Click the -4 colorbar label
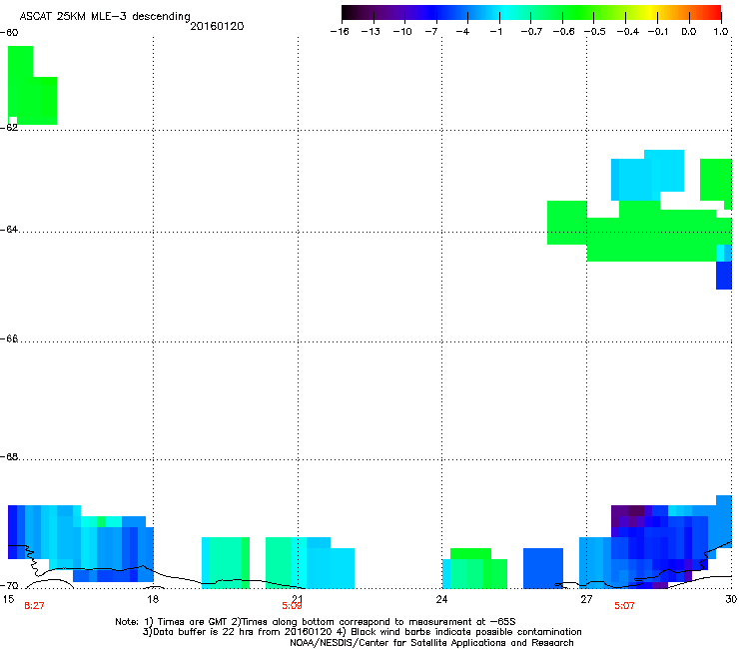Screen dimensions: 739x649 [462, 32]
